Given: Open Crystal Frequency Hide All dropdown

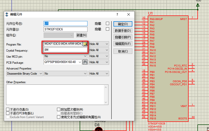Looking at the screenshot, I should (x=99, y=50).
